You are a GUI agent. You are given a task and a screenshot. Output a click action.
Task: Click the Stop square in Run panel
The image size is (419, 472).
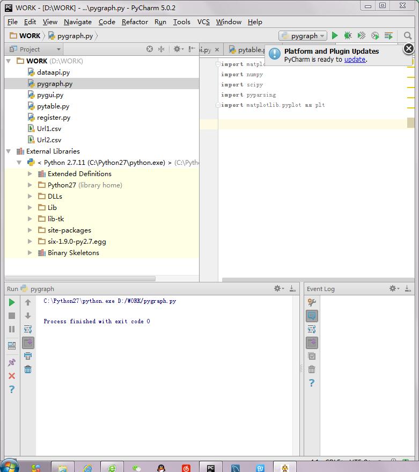point(12,316)
